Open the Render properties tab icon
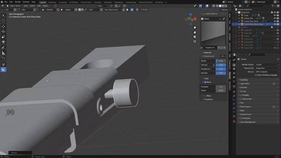Screen dimensions: 281x158 (x=234, y=65)
